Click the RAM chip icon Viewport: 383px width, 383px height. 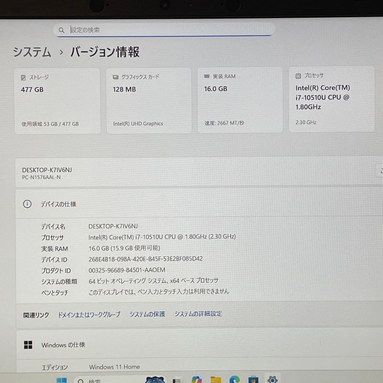click(x=207, y=77)
